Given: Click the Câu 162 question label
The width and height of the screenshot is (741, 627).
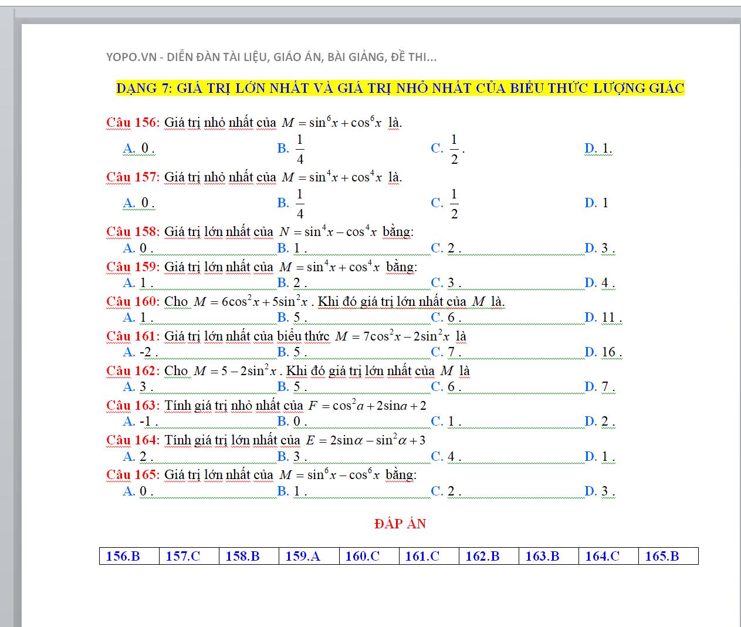Looking at the screenshot, I should click(133, 371).
